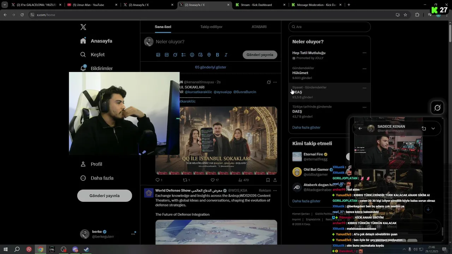
Task: Open Daha fazla in the sidebar
Action: 97,178
